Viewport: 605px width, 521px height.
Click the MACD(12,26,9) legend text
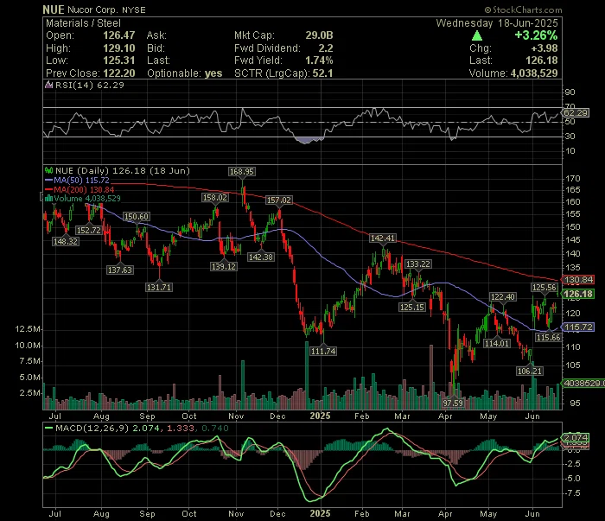click(92, 428)
